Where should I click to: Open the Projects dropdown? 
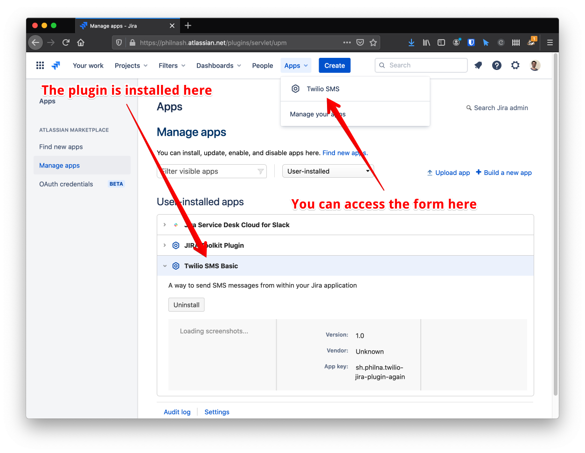(131, 65)
